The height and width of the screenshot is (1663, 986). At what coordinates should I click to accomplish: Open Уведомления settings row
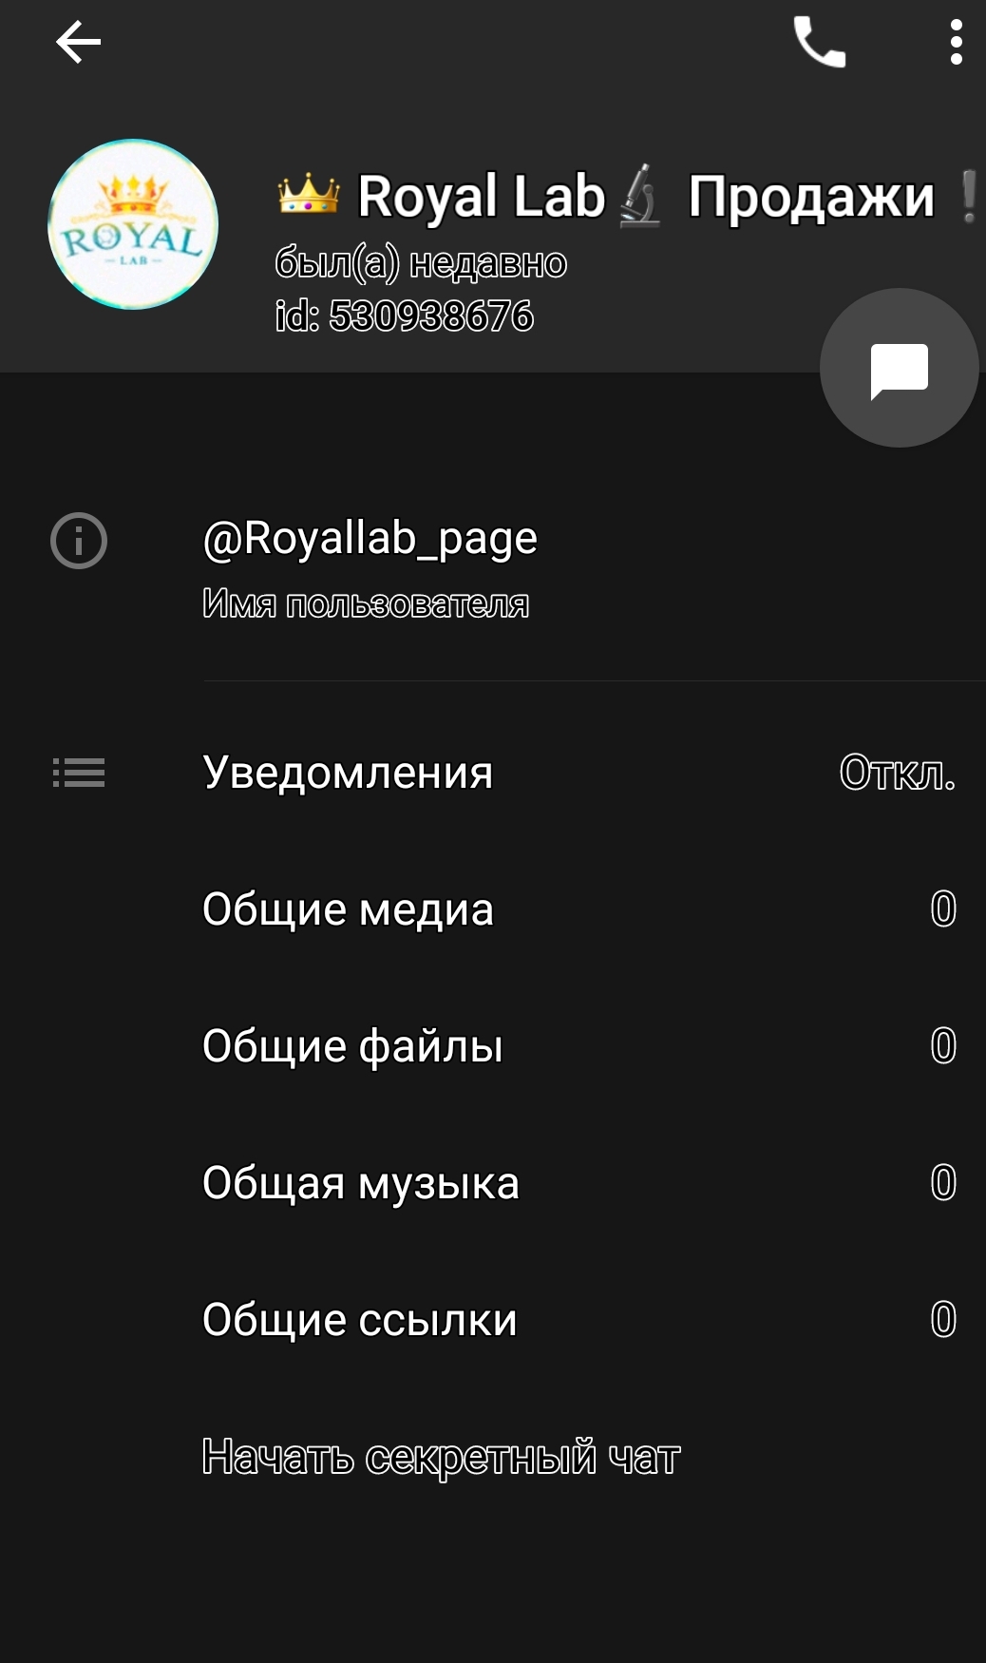[348, 773]
